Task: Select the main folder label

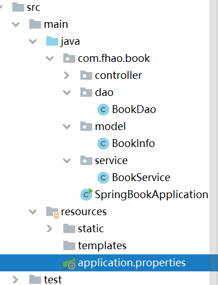Action: 56,24
